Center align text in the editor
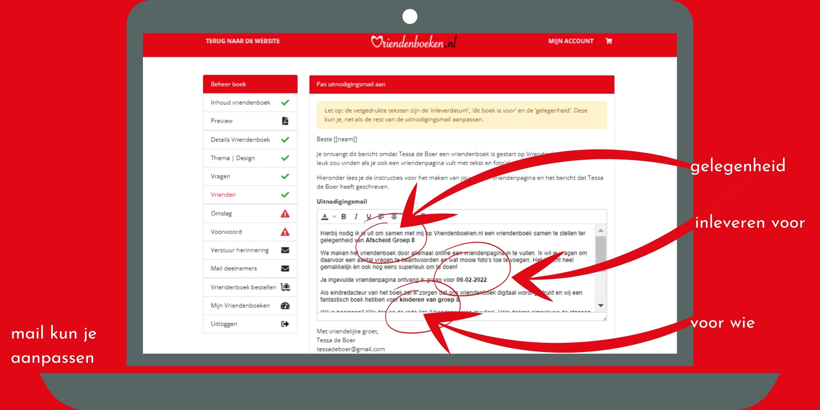Viewport: 820px width, 410px height. point(394,217)
